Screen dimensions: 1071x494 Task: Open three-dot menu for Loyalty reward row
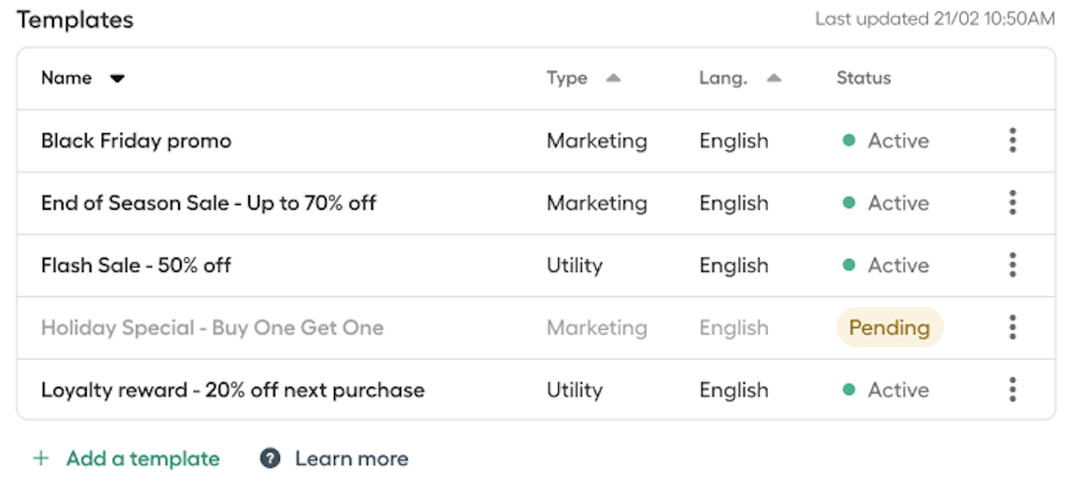tap(1012, 390)
